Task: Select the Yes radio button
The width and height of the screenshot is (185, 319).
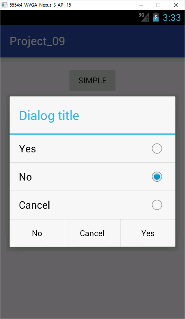Action: pos(157,149)
